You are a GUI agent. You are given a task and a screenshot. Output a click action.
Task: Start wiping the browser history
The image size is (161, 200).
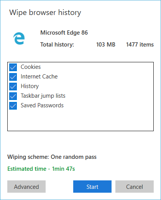tap(92, 187)
